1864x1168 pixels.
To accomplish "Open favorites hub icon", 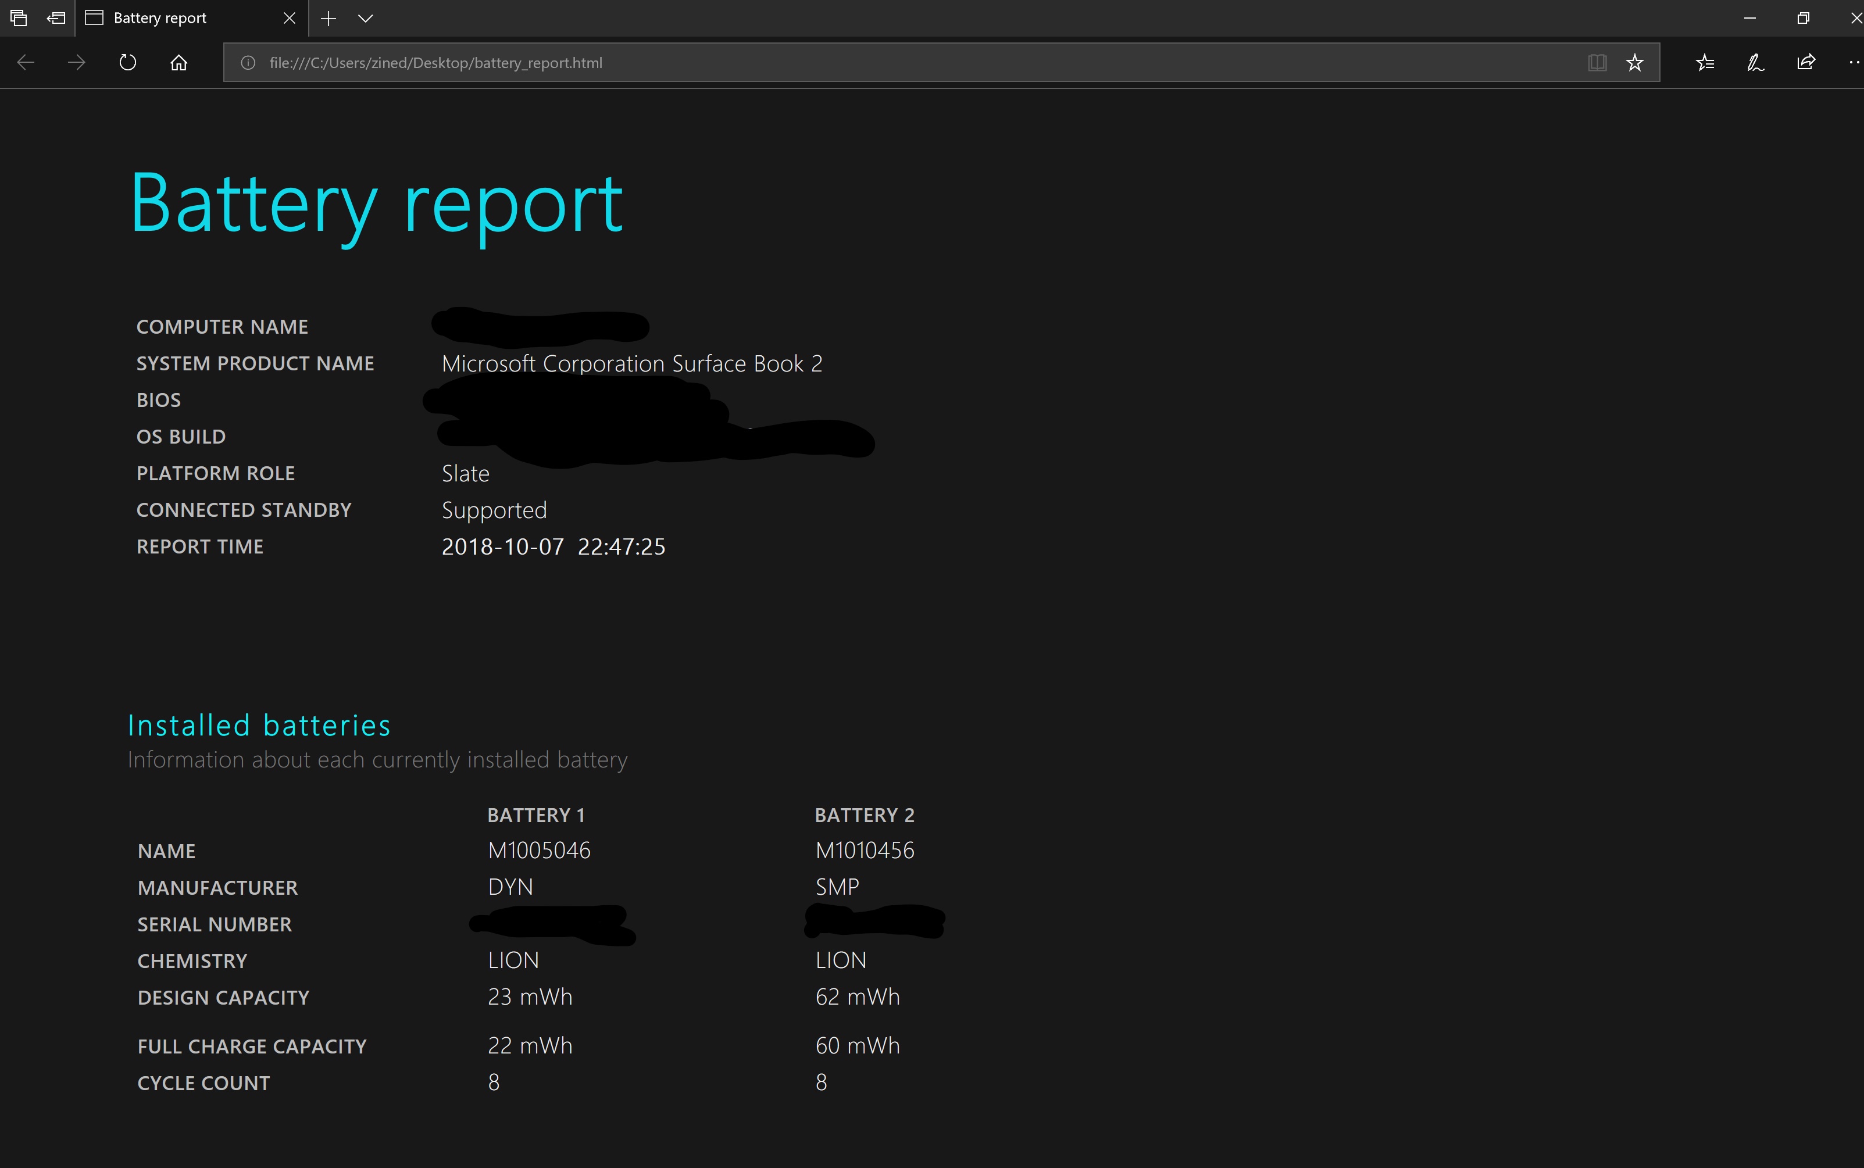I will [x=1705, y=63].
